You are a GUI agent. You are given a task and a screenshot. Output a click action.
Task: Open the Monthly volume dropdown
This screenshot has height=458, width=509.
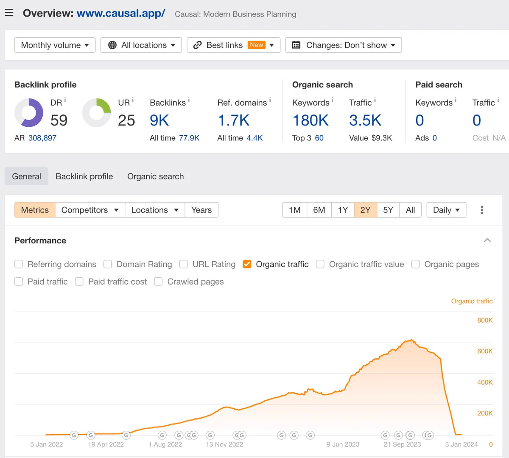pos(55,45)
